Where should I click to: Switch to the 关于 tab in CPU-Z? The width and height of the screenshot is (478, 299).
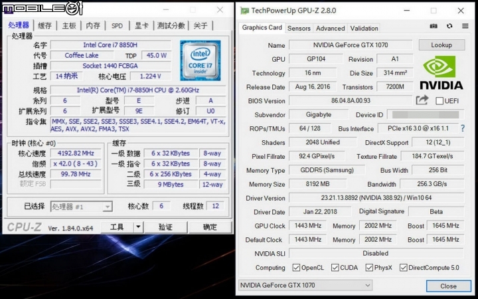click(200, 26)
